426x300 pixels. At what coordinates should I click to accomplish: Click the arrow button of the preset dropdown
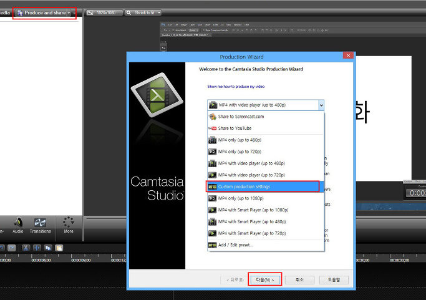point(321,105)
